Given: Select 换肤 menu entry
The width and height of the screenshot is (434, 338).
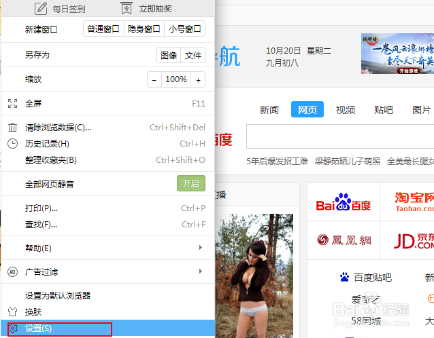Looking at the screenshot, I should click(x=108, y=312).
